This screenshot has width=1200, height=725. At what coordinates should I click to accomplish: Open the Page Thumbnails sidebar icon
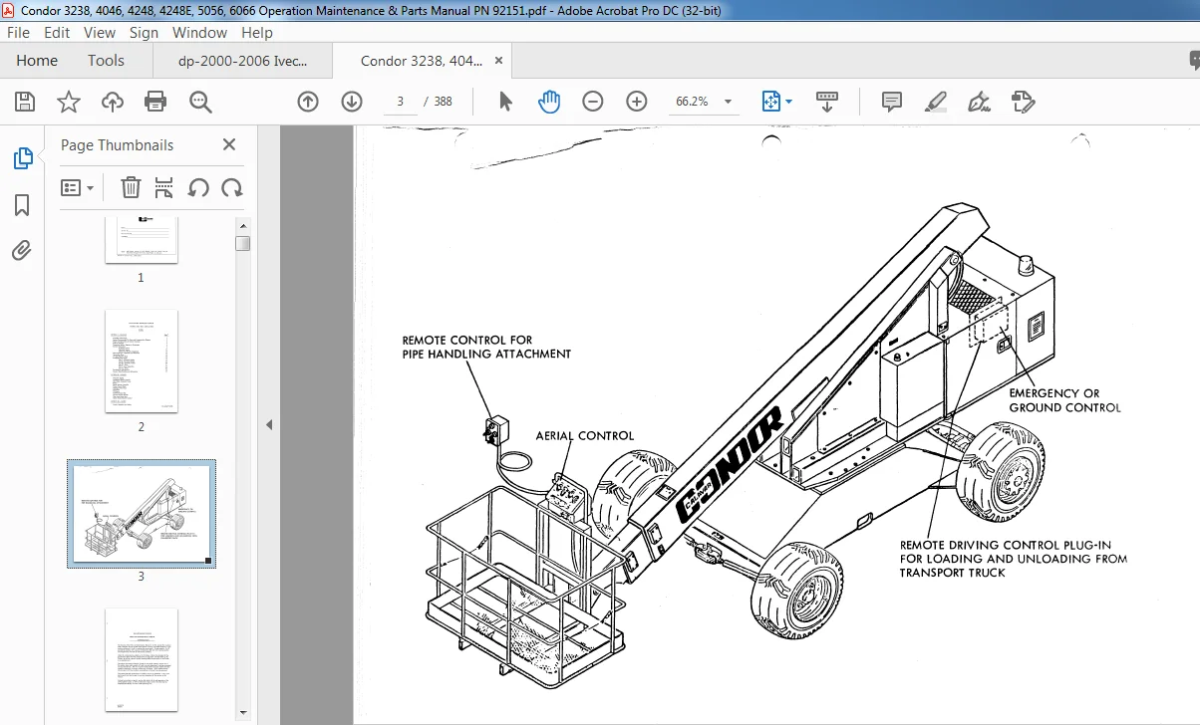point(22,158)
